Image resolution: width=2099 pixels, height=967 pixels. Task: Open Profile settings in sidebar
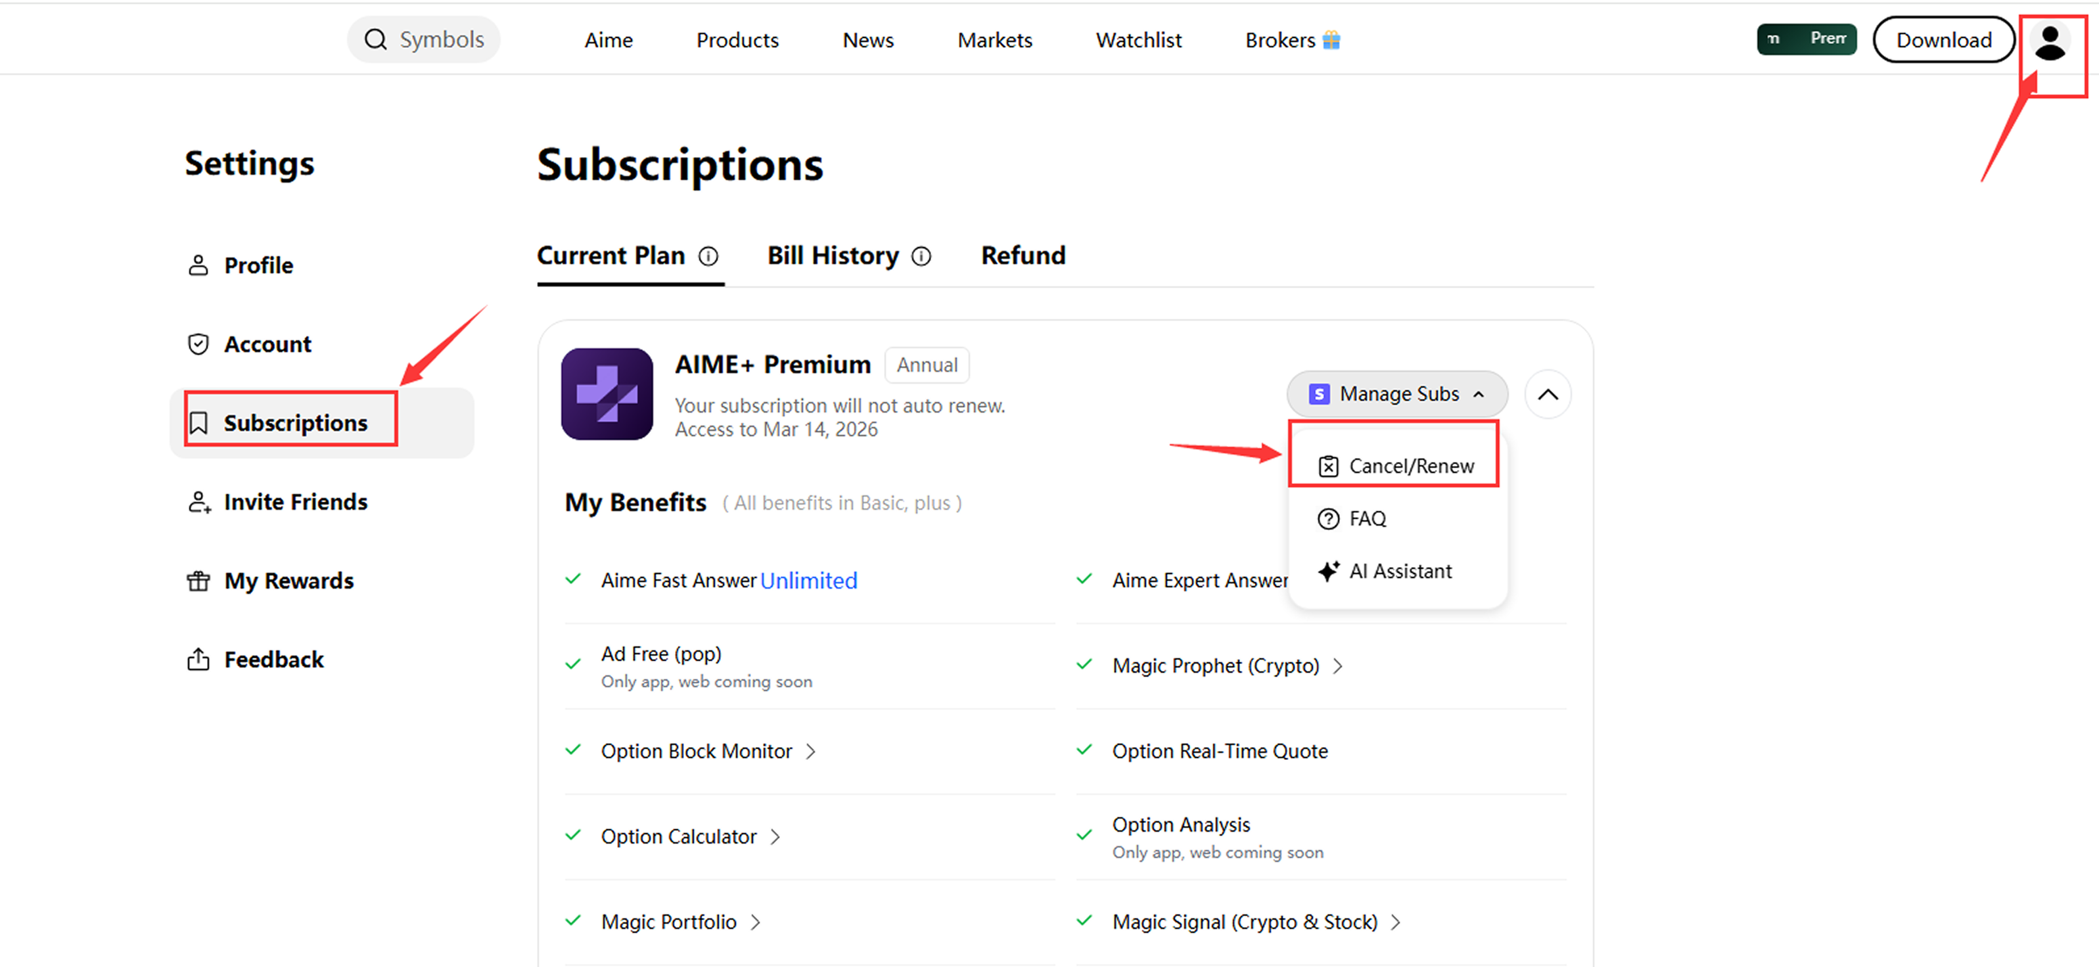(x=258, y=265)
